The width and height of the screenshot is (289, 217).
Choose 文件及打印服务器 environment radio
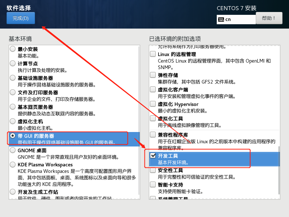tap(13, 92)
